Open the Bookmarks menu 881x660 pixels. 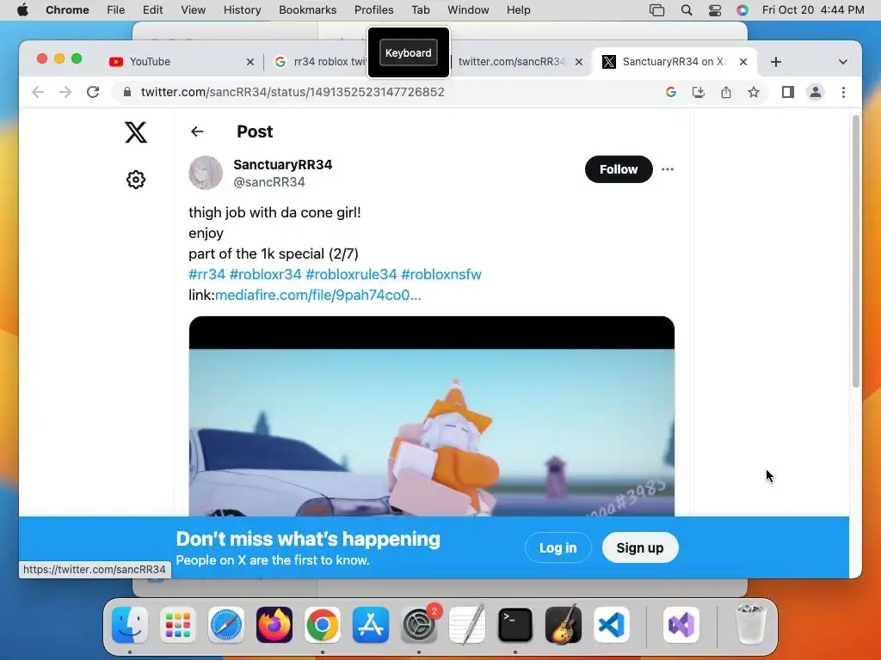click(x=307, y=10)
